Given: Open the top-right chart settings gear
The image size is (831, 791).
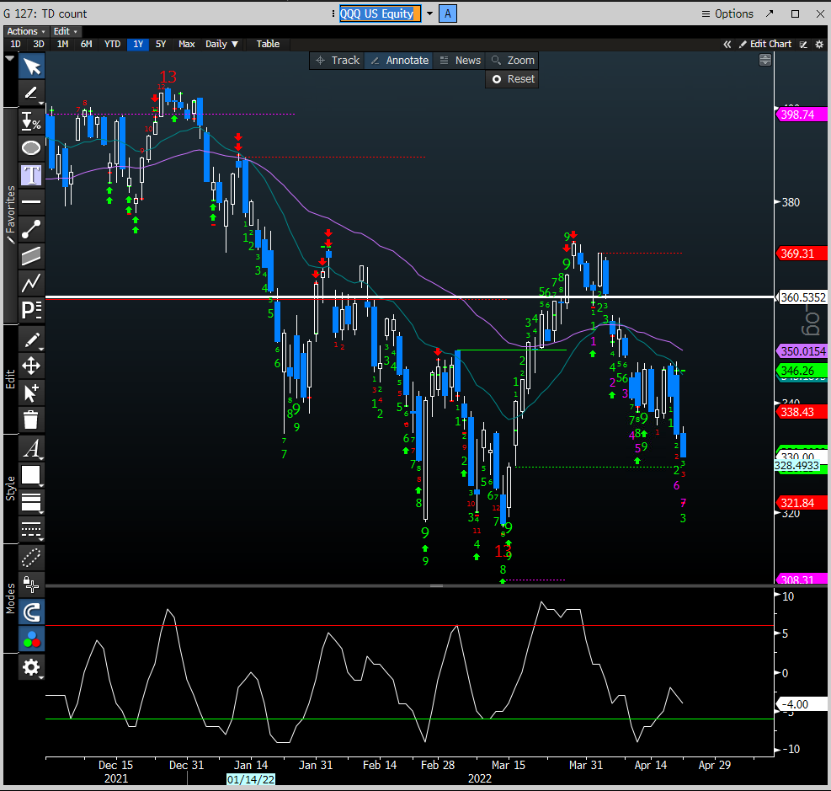Looking at the screenshot, I should tap(819, 45).
